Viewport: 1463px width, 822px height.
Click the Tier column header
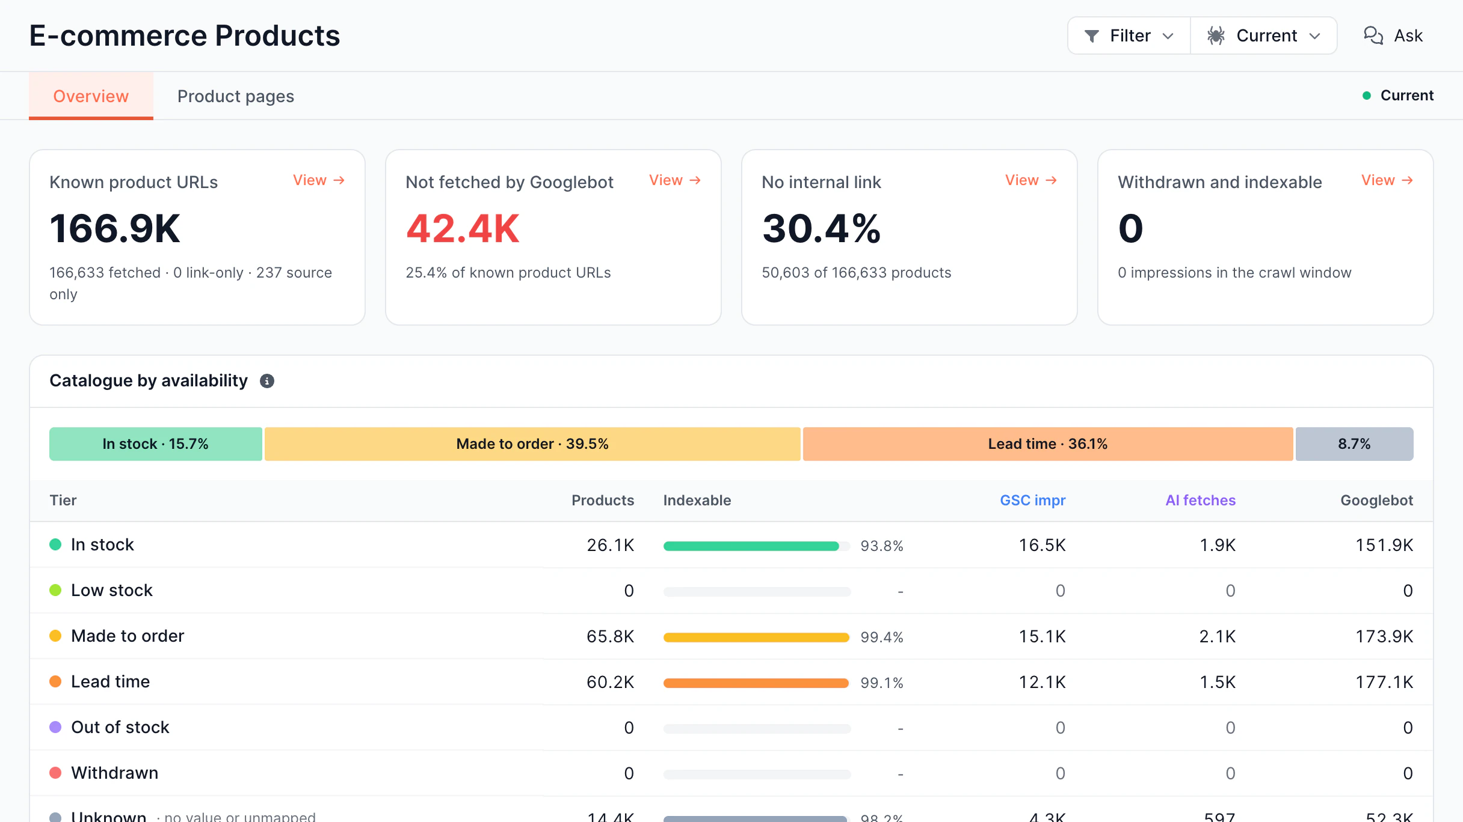pos(63,501)
